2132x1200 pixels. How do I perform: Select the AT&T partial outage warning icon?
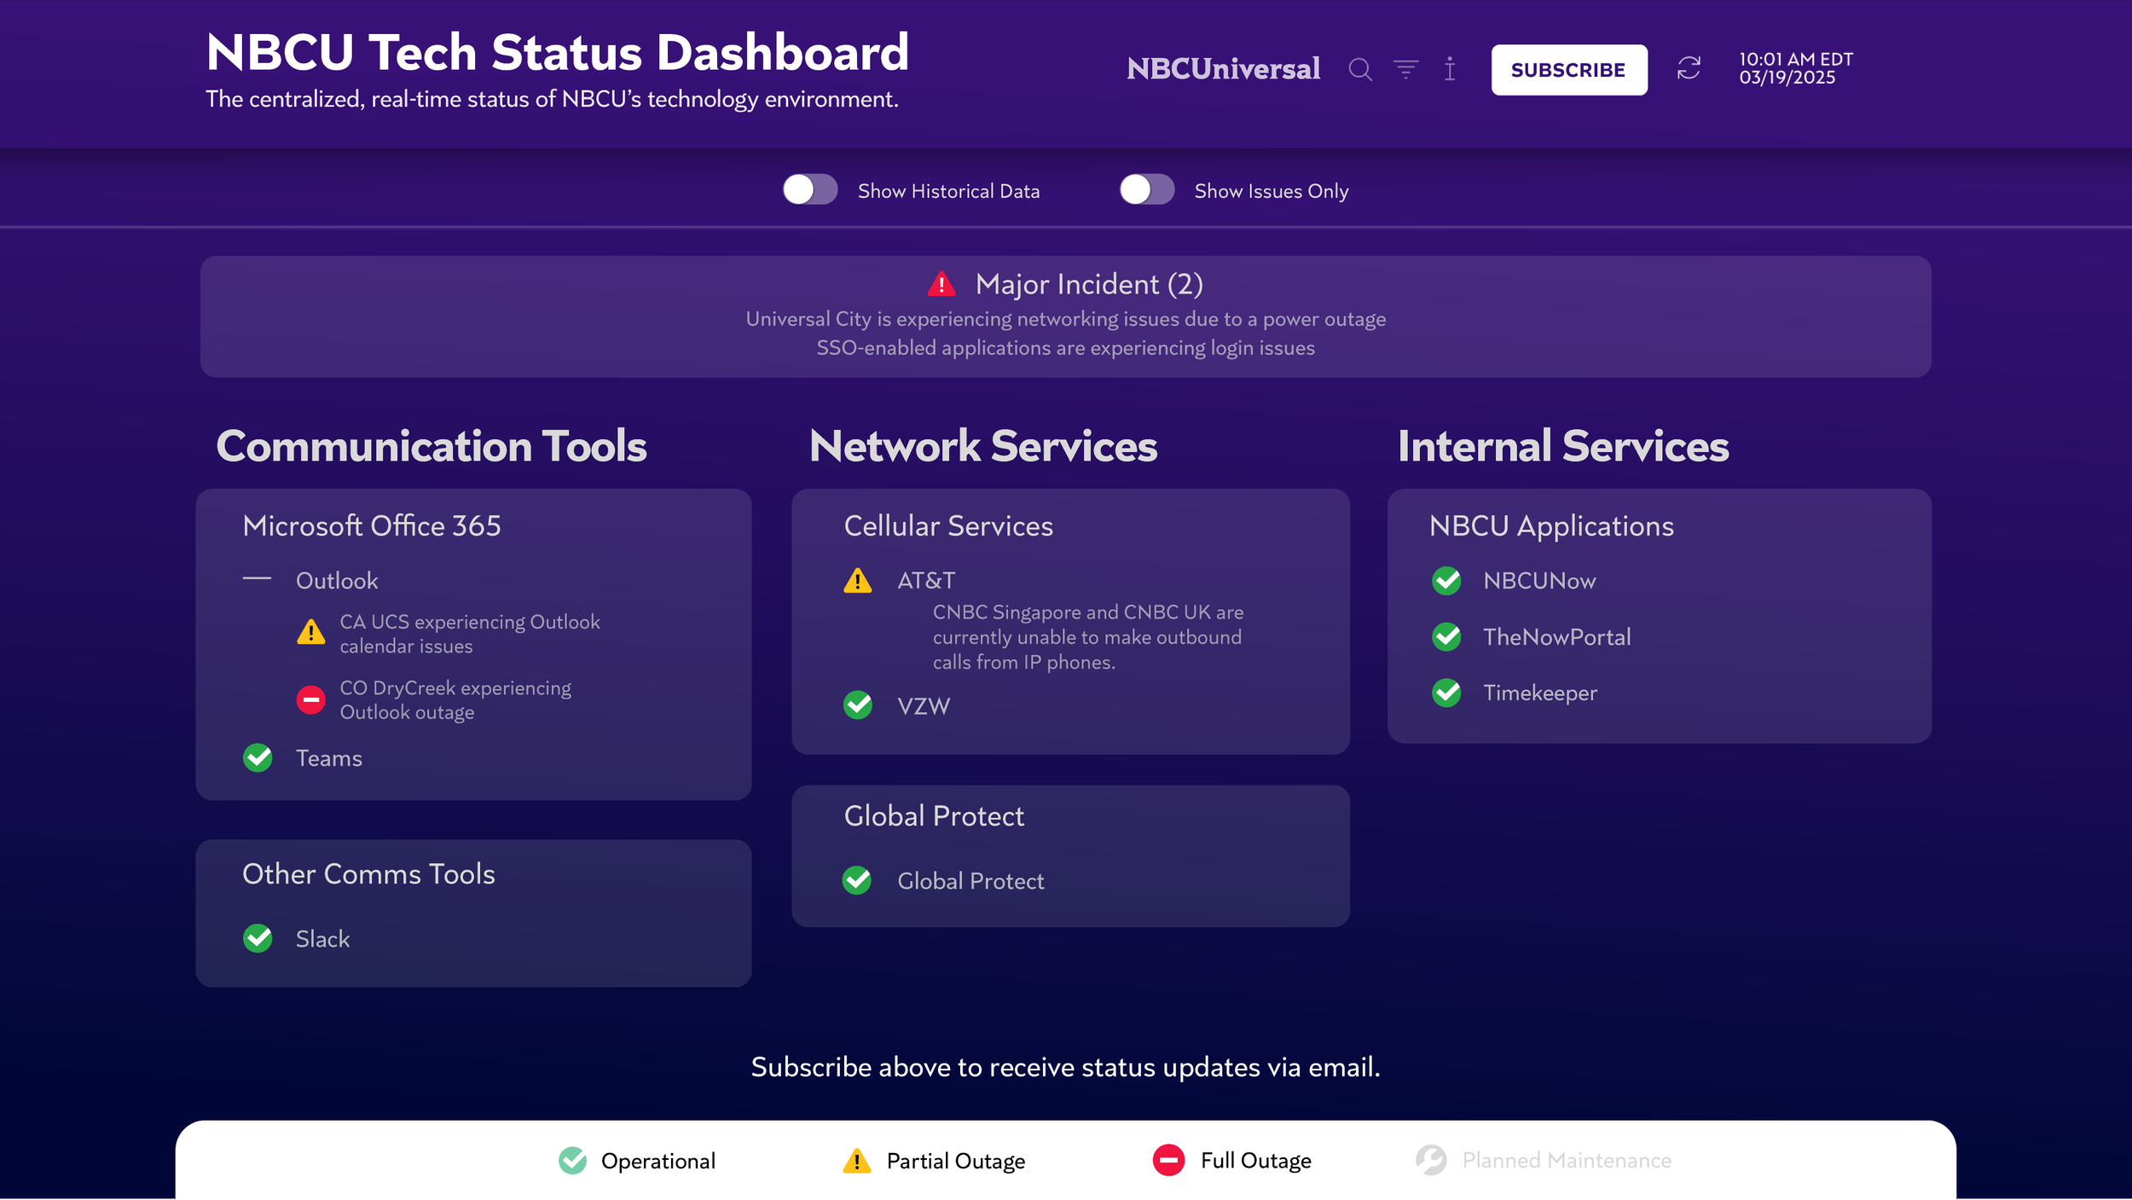coord(856,581)
